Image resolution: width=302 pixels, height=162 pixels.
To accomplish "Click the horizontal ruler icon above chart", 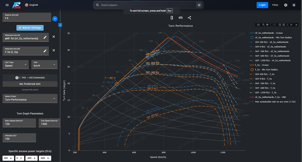I will point(181,18).
